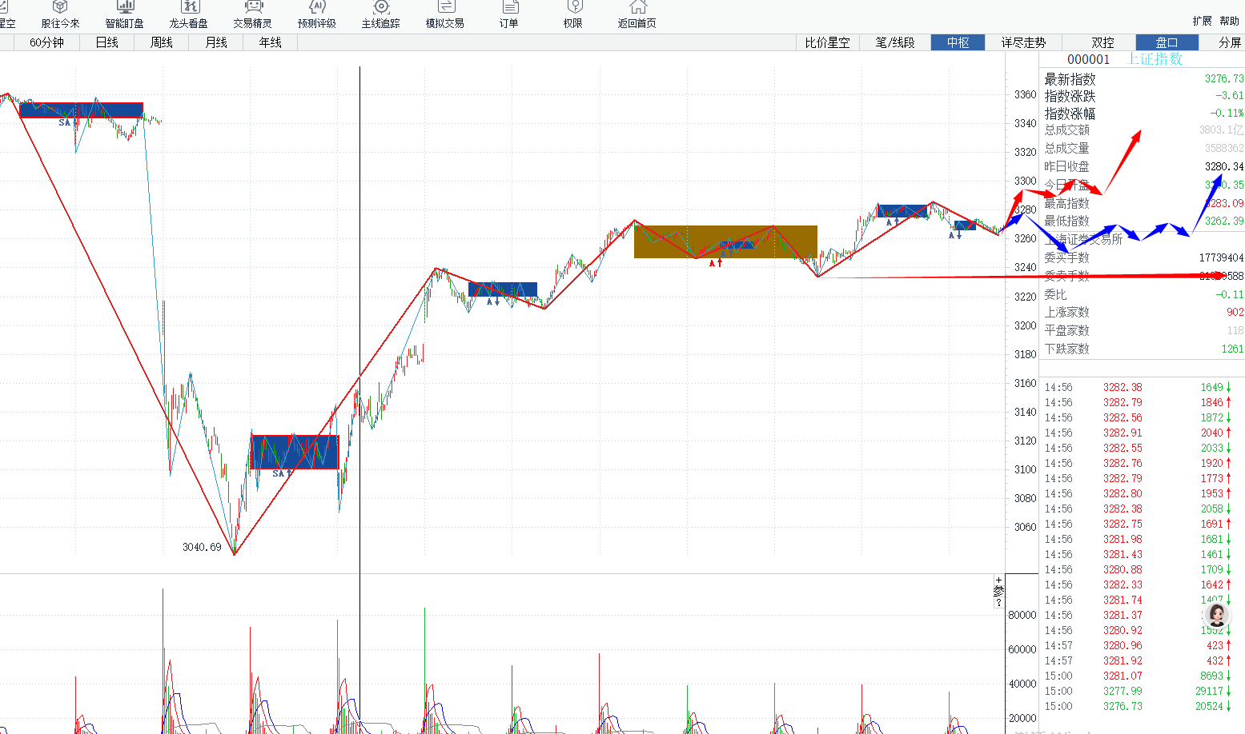The height and width of the screenshot is (734, 1245).
Task: Switch to the 日线 period tab
Action: click(106, 42)
